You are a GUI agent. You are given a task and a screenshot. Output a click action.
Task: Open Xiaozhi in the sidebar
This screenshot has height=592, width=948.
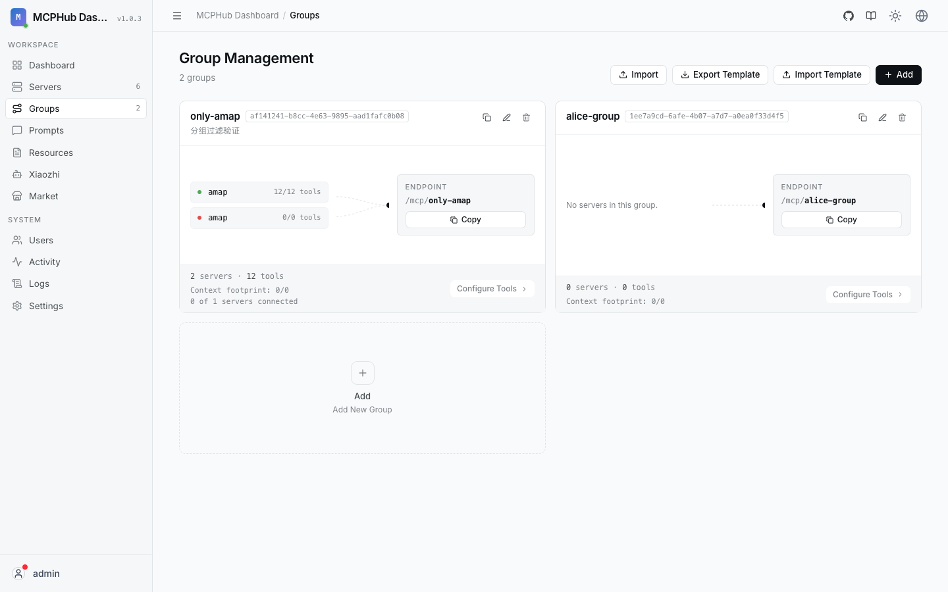point(76,174)
